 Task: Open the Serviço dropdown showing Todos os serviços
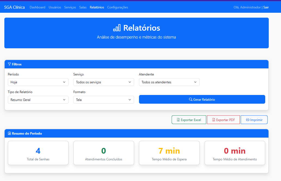(104, 82)
